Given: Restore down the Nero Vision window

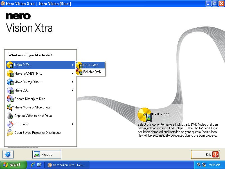Looking at the screenshot, I should click(x=215, y=4).
